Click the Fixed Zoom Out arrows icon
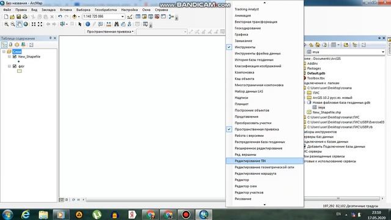Screen dimensions: 391x220 tap(40, 24)
